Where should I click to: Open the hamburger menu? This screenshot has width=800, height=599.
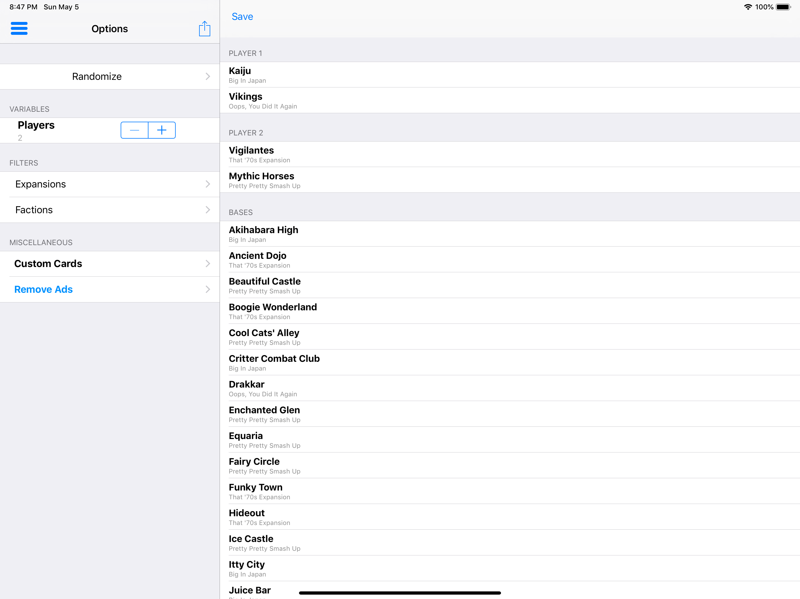click(19, 29)
